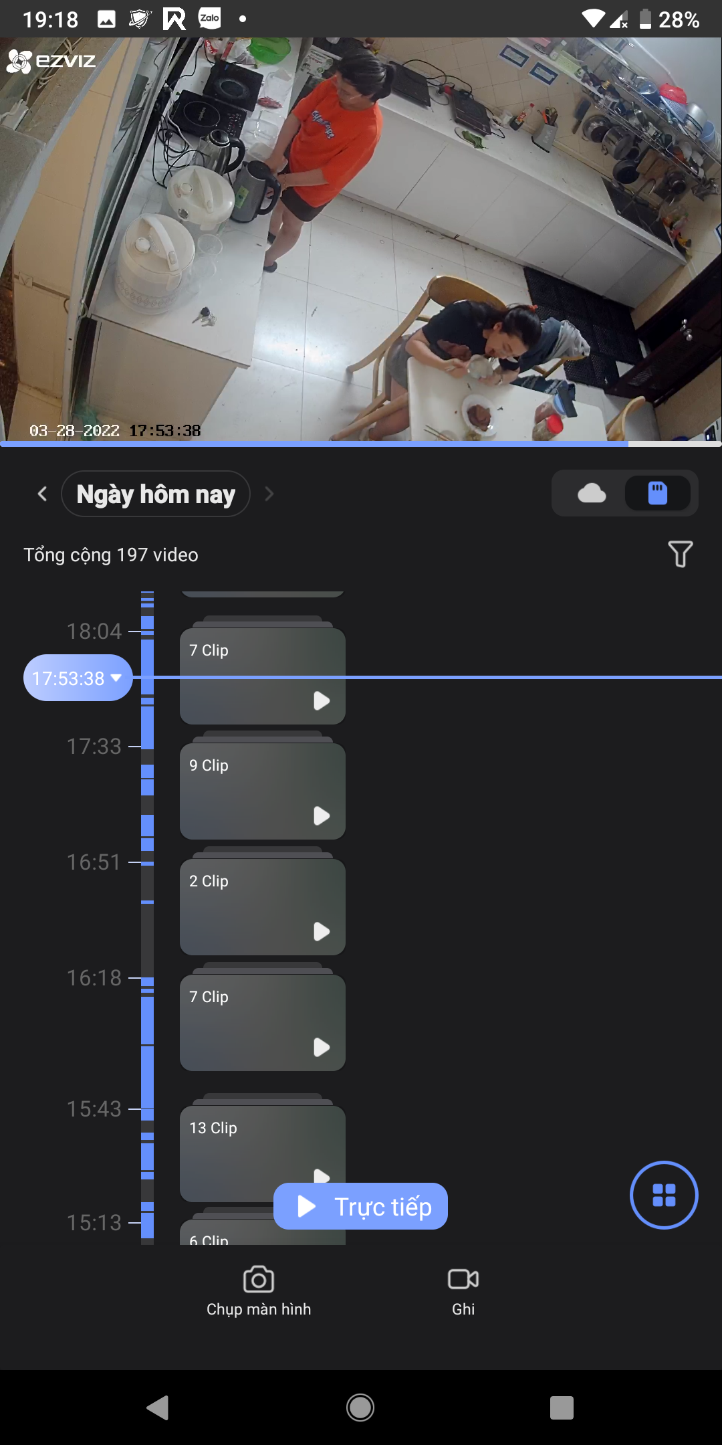Viewport: 722px width, 1445px height.
Task: Open the four-square grid menu button
Action: (x=664, y=1195)
